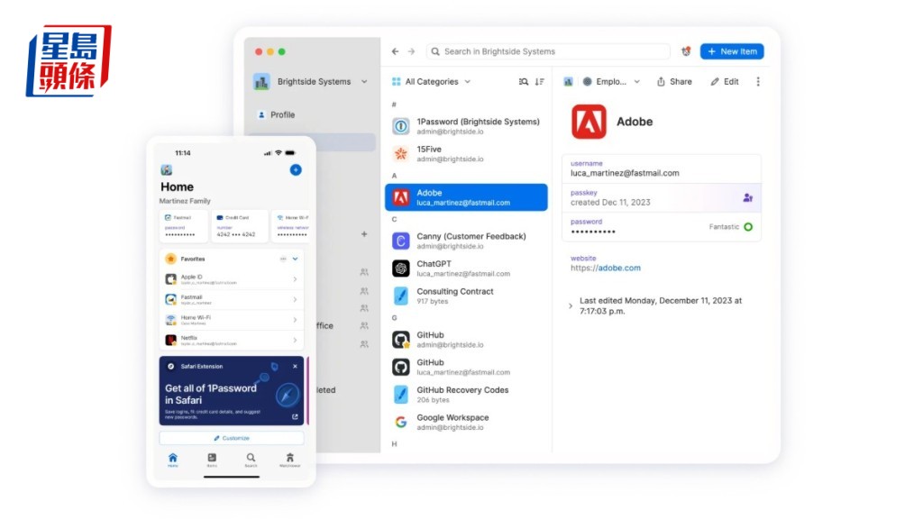Select the Consulting Contract document
This screenshot has width=923, height=519.
point(466,296)
